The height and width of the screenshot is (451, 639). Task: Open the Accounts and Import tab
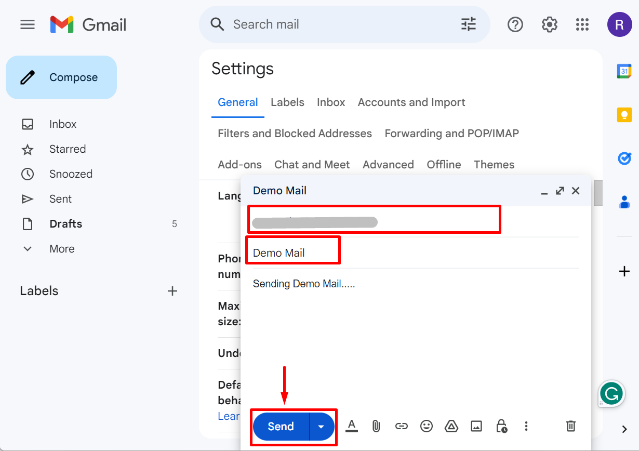pyautogui.click(x=411, y=102)
